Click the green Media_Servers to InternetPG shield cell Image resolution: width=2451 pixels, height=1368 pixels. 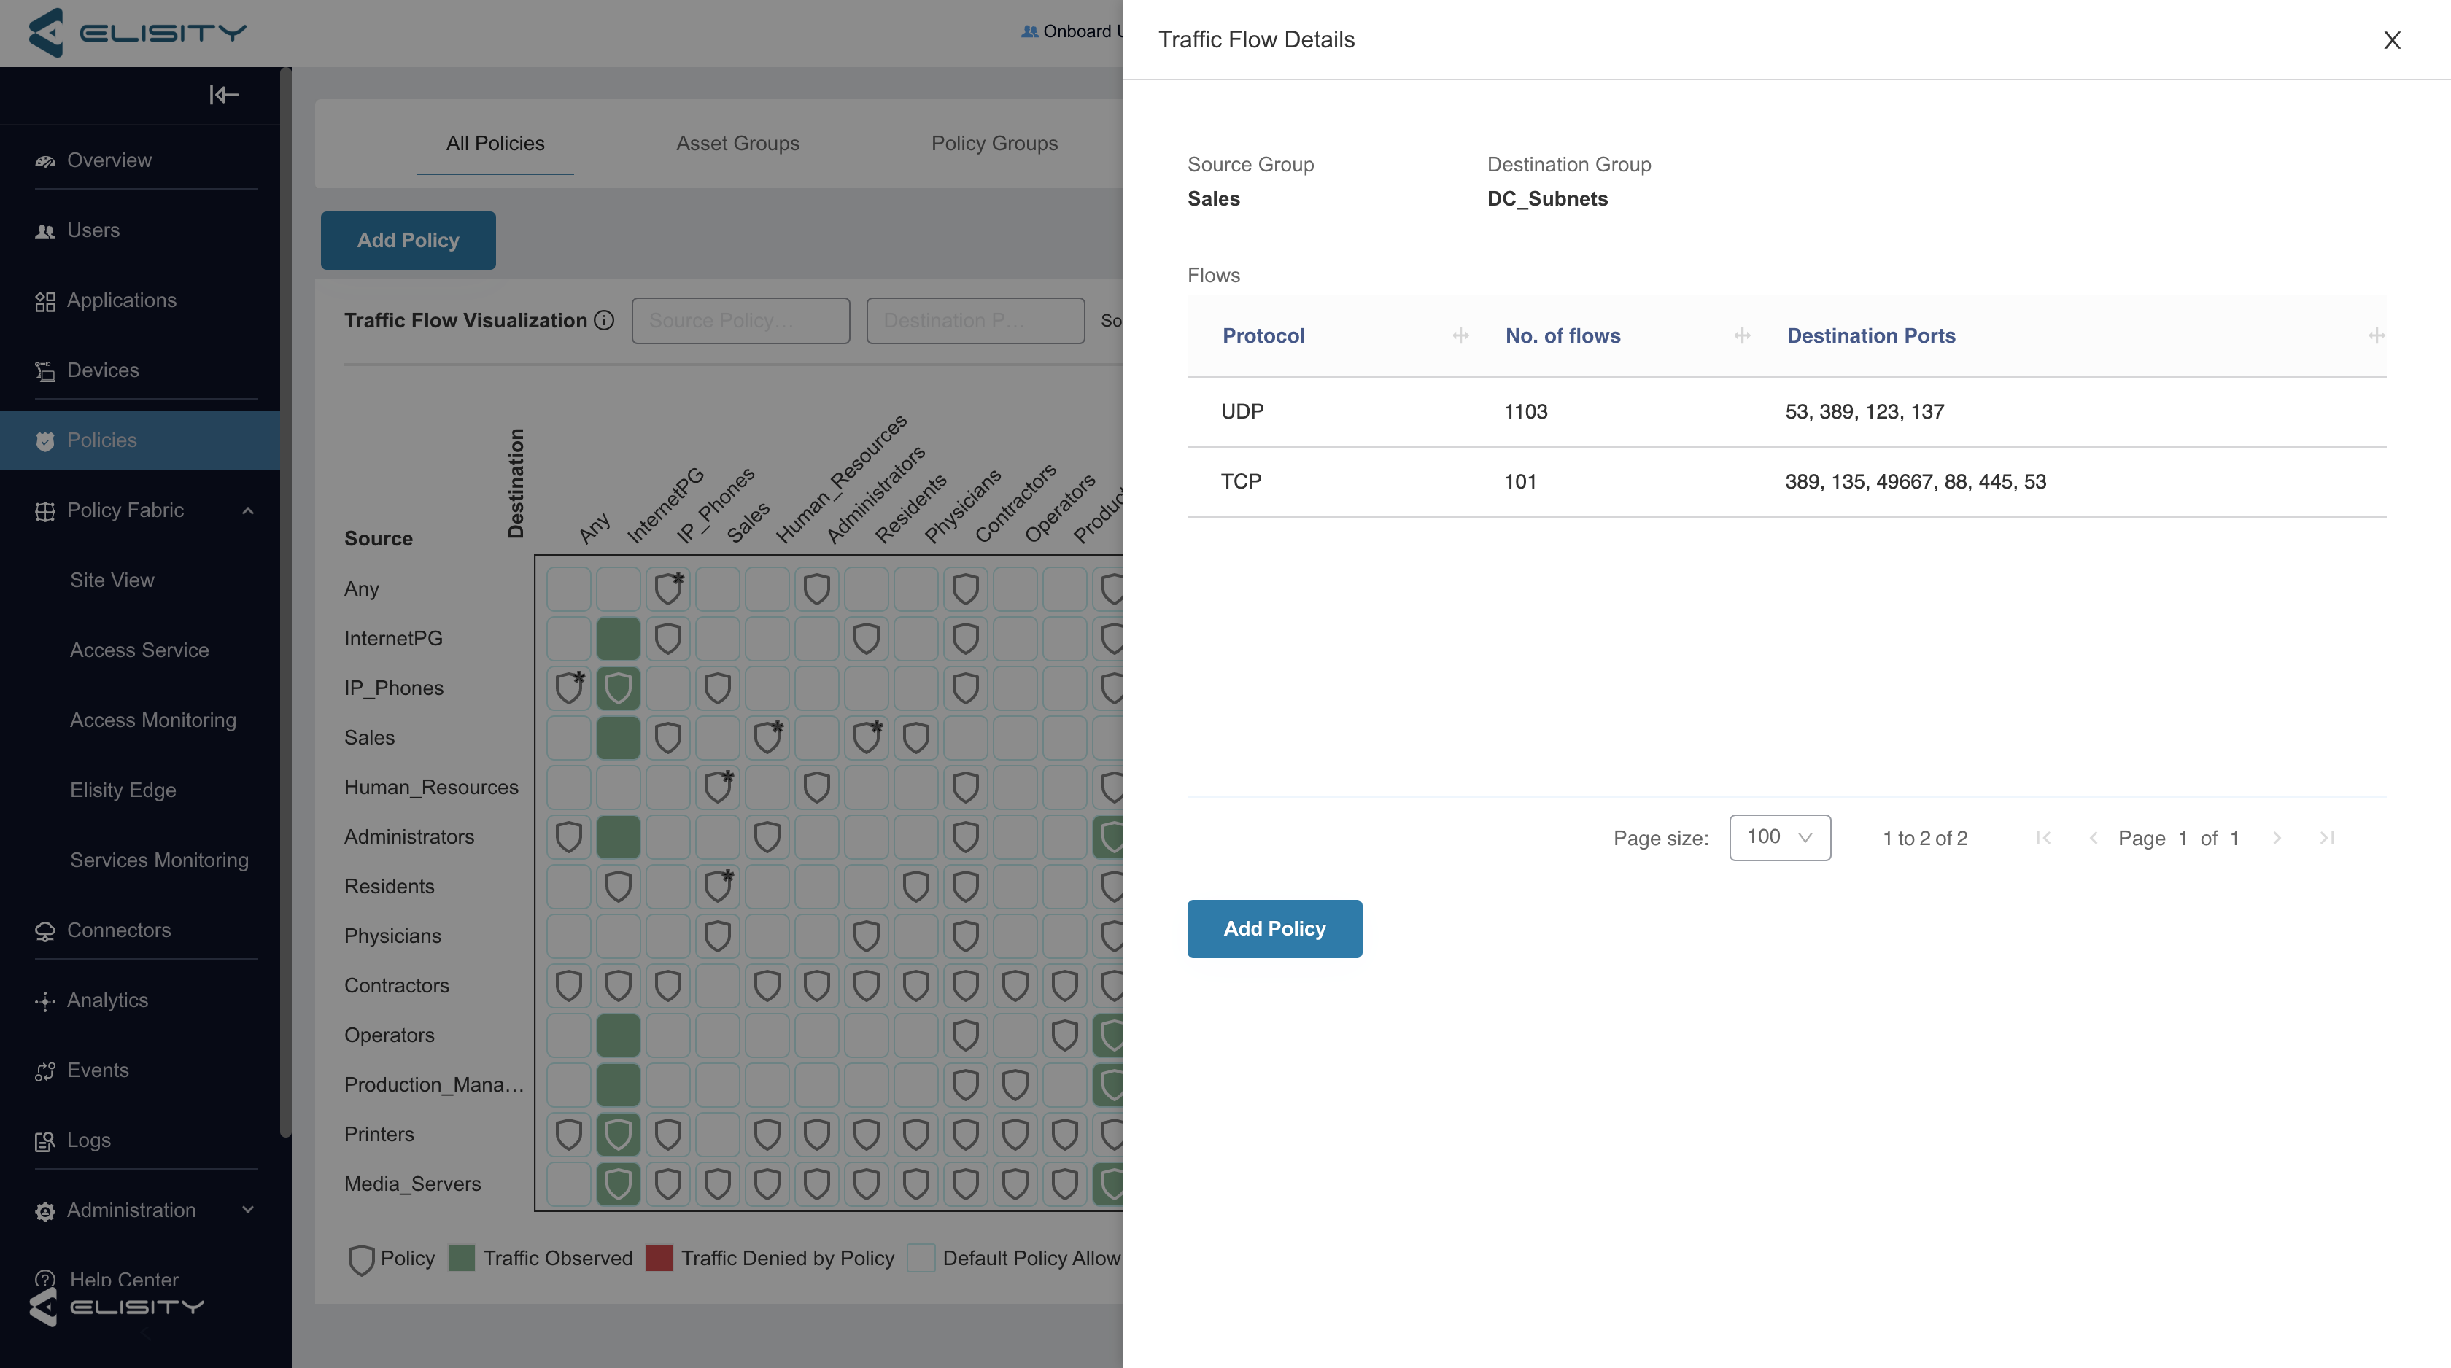[x=619, y=1184]
